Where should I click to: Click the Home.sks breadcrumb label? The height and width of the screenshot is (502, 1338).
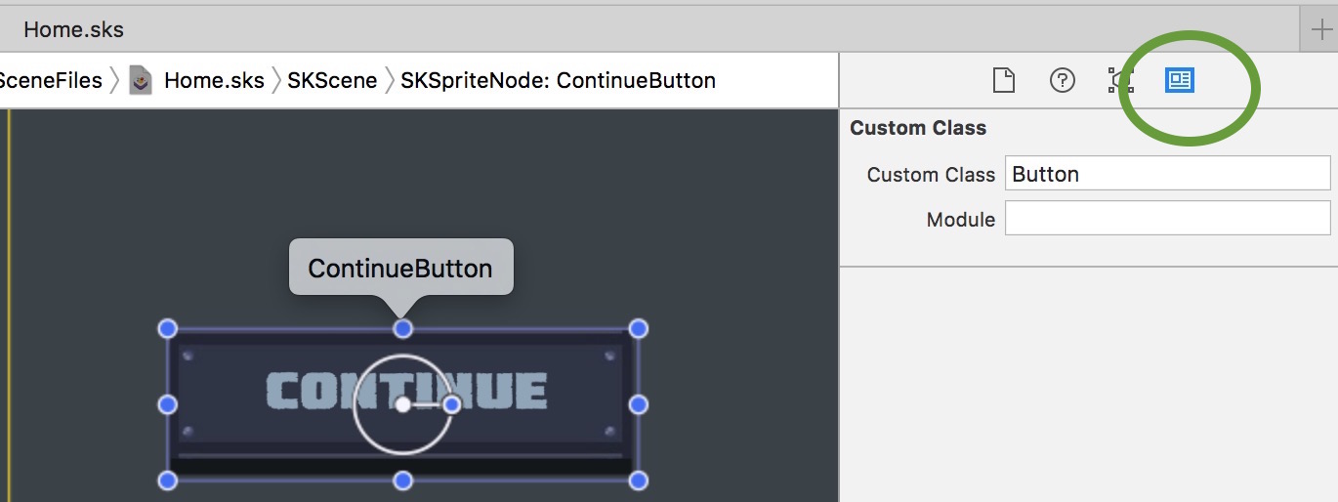214,80
